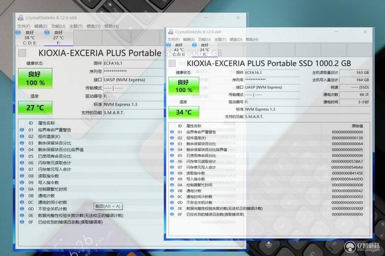Click the status circle for row 0C in the 34 °C window
The image size is (385, 256).
(x=172, y=197)
